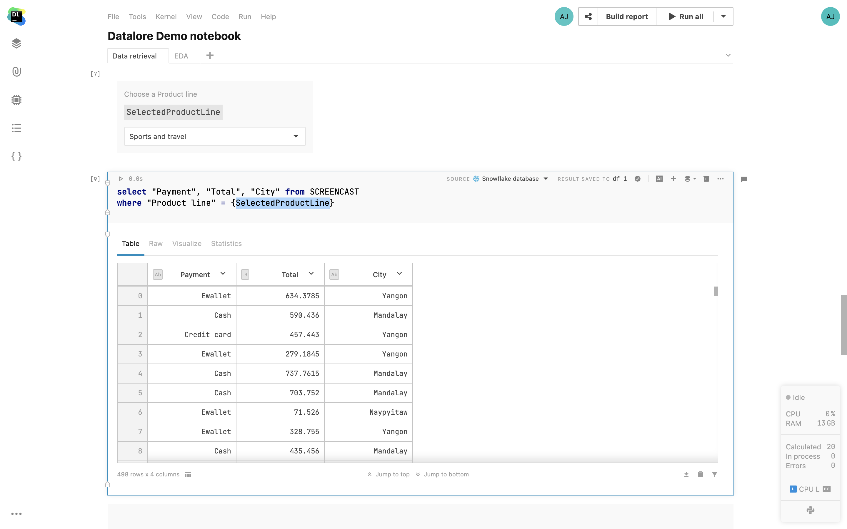Open the Payment column header menu
The image size is (847, 529).
[223, 274]
